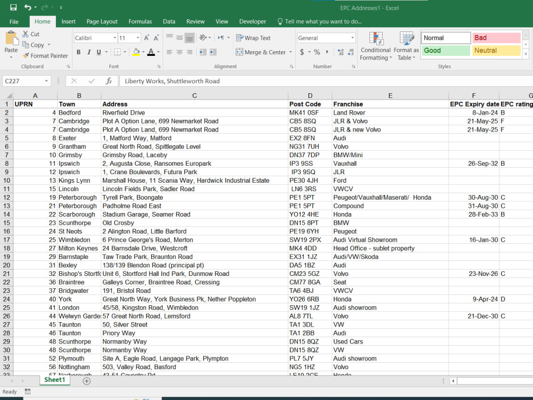
Task: Apply the Normal cell style
Action: pos(446,38)
